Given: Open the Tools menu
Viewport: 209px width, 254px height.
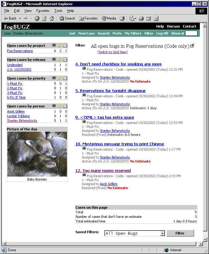Looking at the screenshot, I should coord(58,11).
